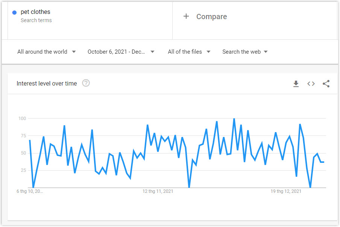
Task: Edit the pet clothes search term
Action: 35,12
